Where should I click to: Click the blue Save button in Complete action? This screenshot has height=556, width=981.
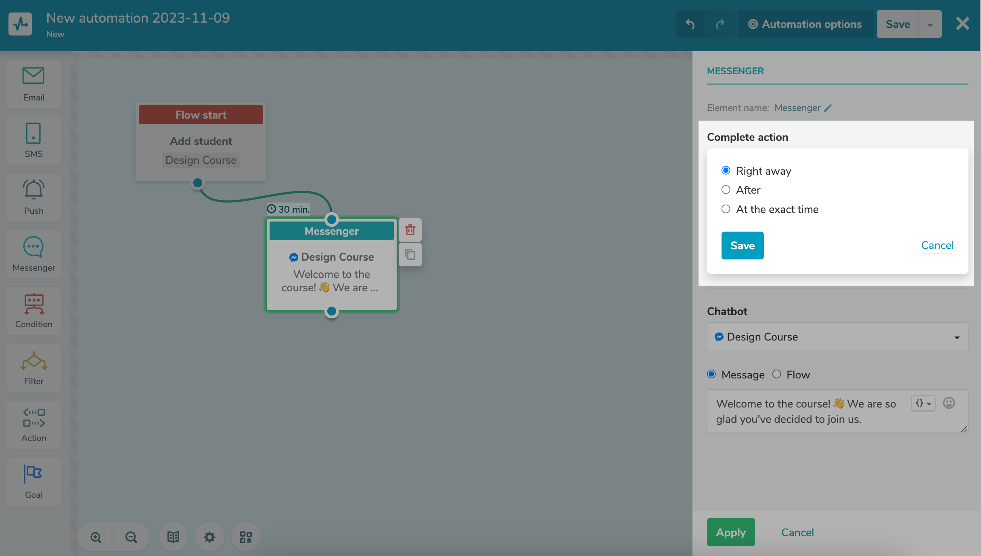(742, 245)
